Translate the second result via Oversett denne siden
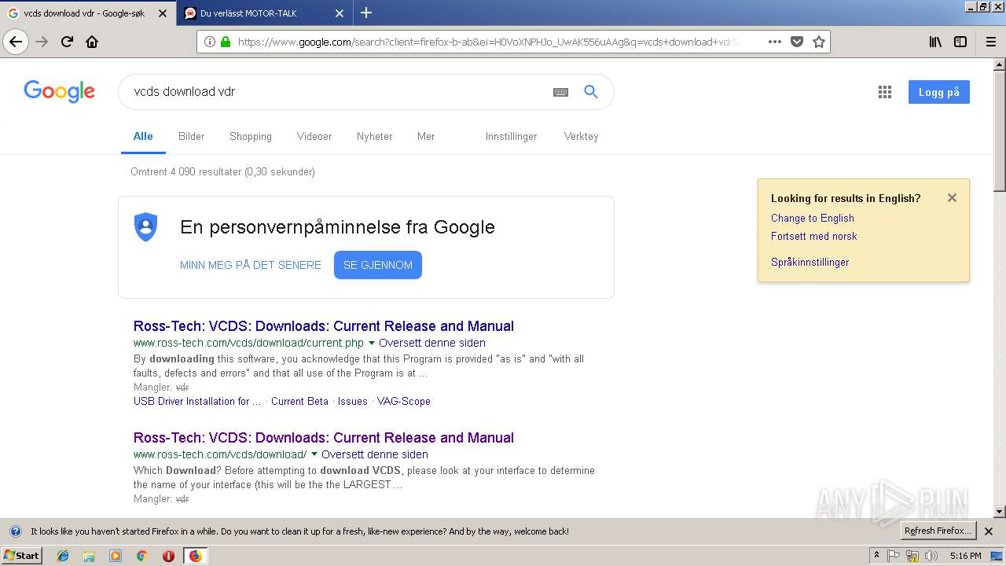This screenshot has width=1006, height=566. click(x=375, y=455)
